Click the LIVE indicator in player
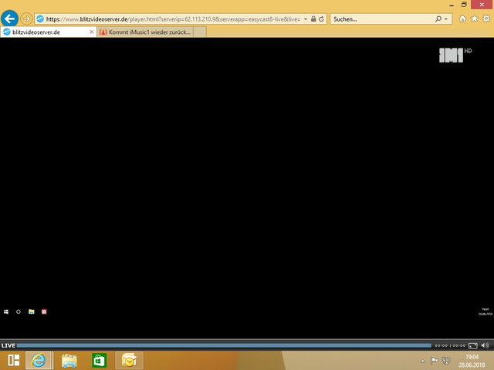494x370 pixels. click(8, 345)
